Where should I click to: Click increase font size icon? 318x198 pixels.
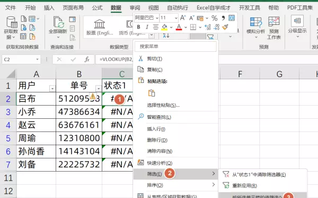pyautogui.click(x=183, y=18)
